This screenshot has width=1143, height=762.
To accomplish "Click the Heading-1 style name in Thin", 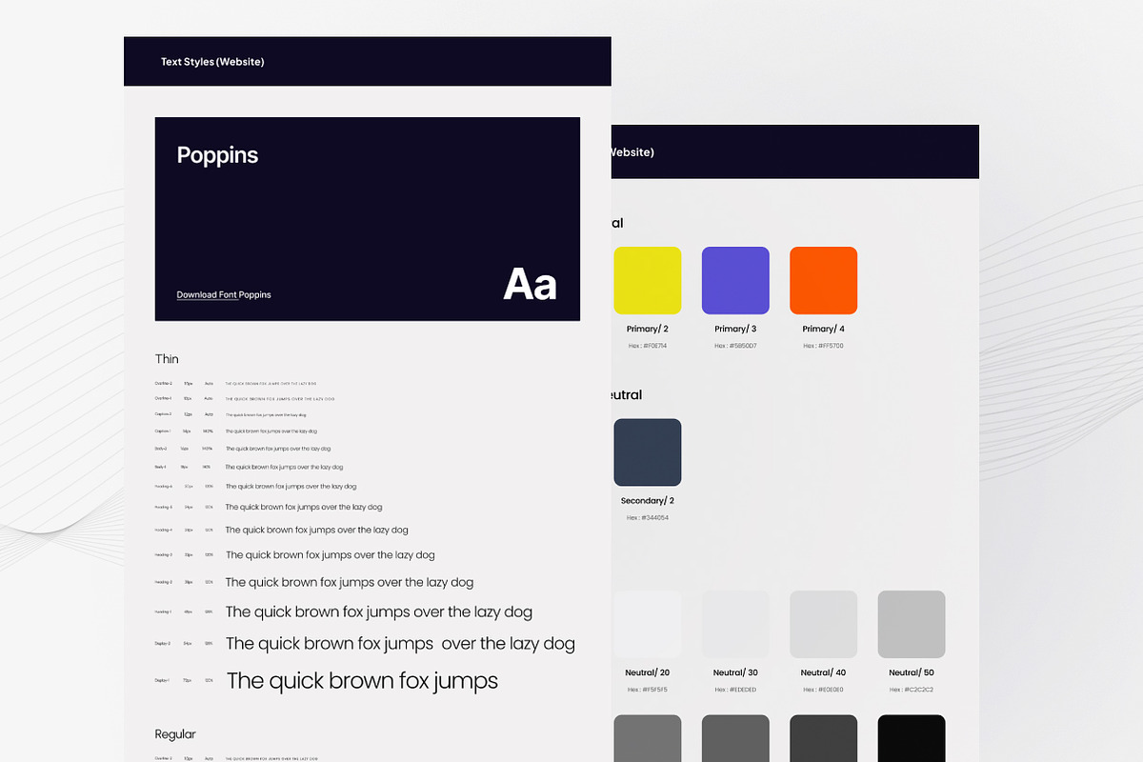I will pos(163,612).
